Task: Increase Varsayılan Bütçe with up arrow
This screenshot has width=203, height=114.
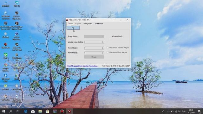Action: [103, 41]
